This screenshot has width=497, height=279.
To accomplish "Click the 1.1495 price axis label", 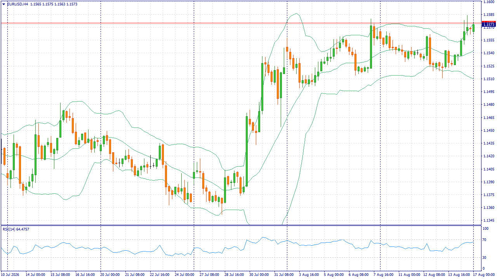I will pos(488,92).
